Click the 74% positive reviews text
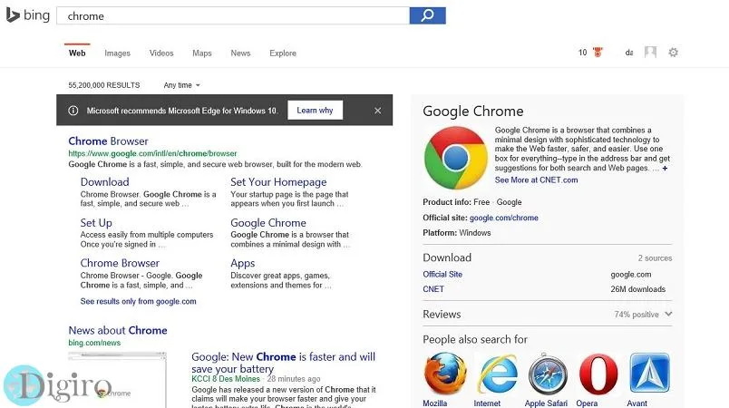This screenshot has height=408, width=729. coord(636,315)
